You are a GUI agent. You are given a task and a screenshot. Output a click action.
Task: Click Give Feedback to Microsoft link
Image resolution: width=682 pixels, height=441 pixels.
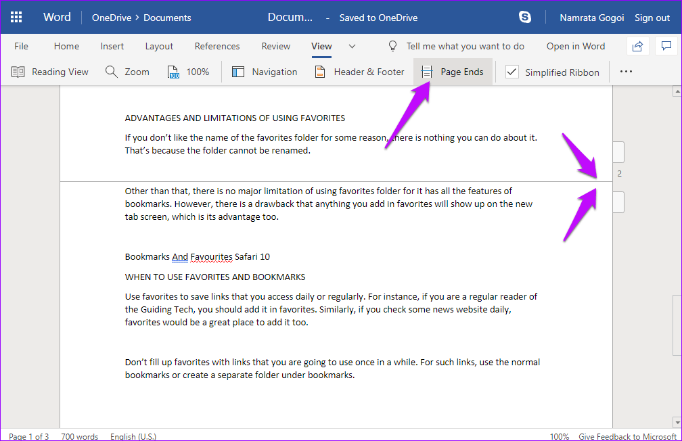(628, 436)
